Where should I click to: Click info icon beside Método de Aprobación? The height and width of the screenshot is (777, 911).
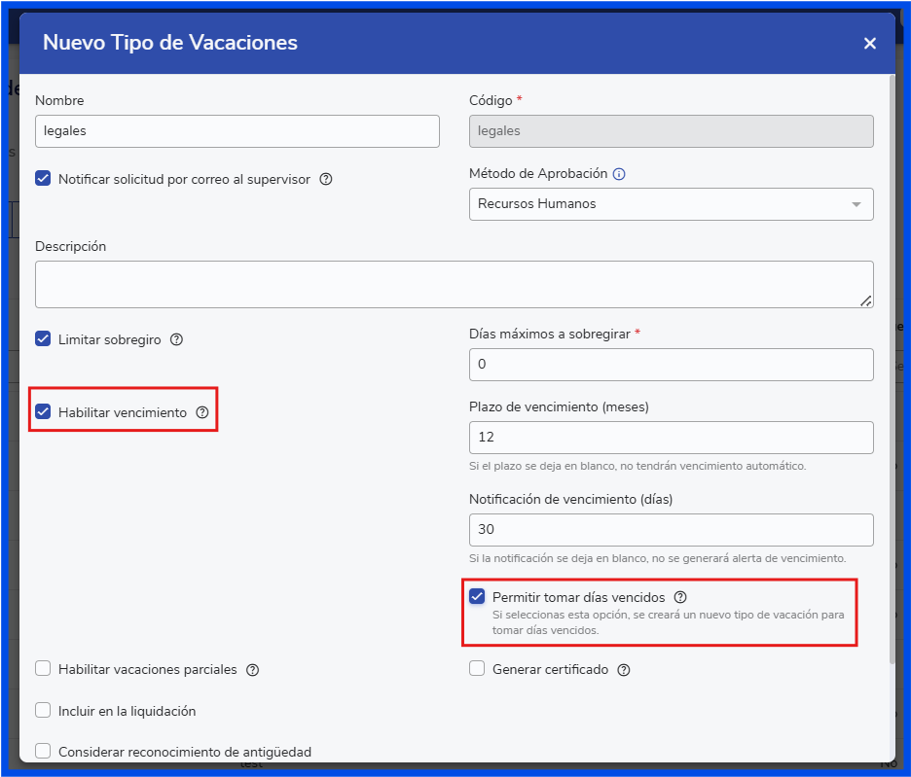618,174
